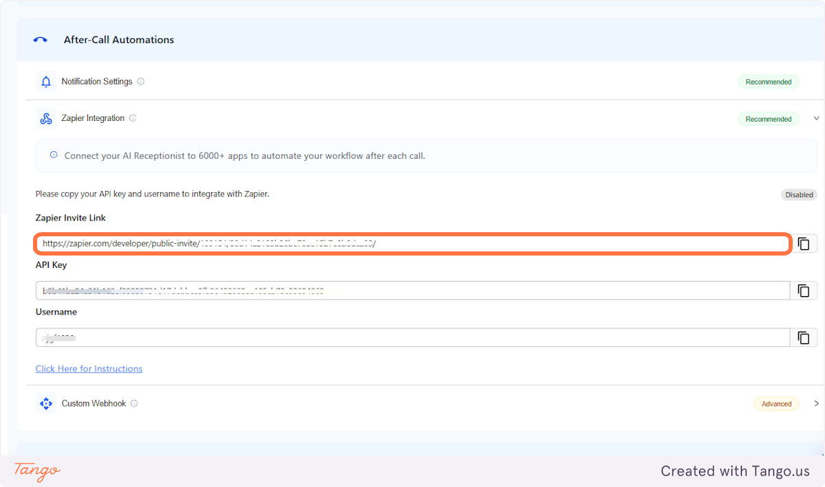Click info icon in the Connect banner
Screen dimensions: 825x487
54,155
